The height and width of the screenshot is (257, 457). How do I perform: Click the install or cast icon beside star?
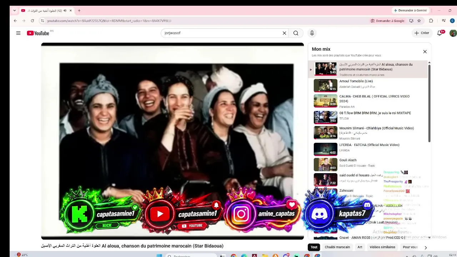pos(411,21)
